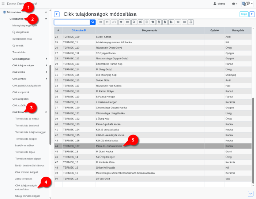Sort the table by the Cikkszám column
The width and height of the screenshot is (256, 199).
(79, 30)
